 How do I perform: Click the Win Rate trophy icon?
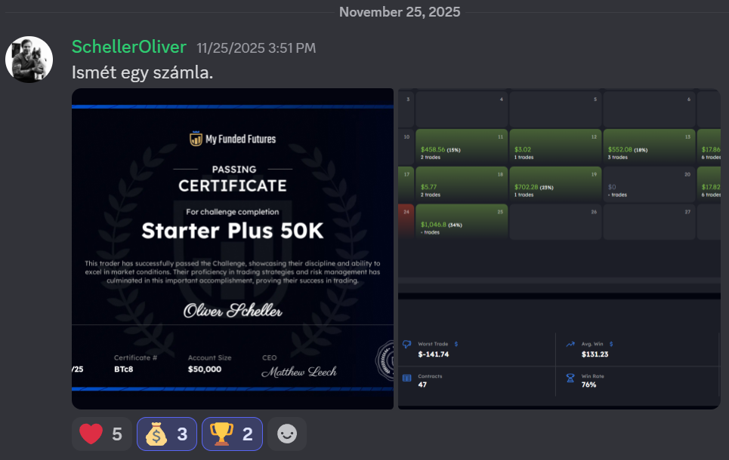pyautogui.click(x=570, y=377)
